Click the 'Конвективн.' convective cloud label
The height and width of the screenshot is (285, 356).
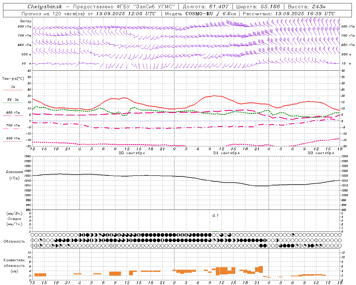[14, 260]
